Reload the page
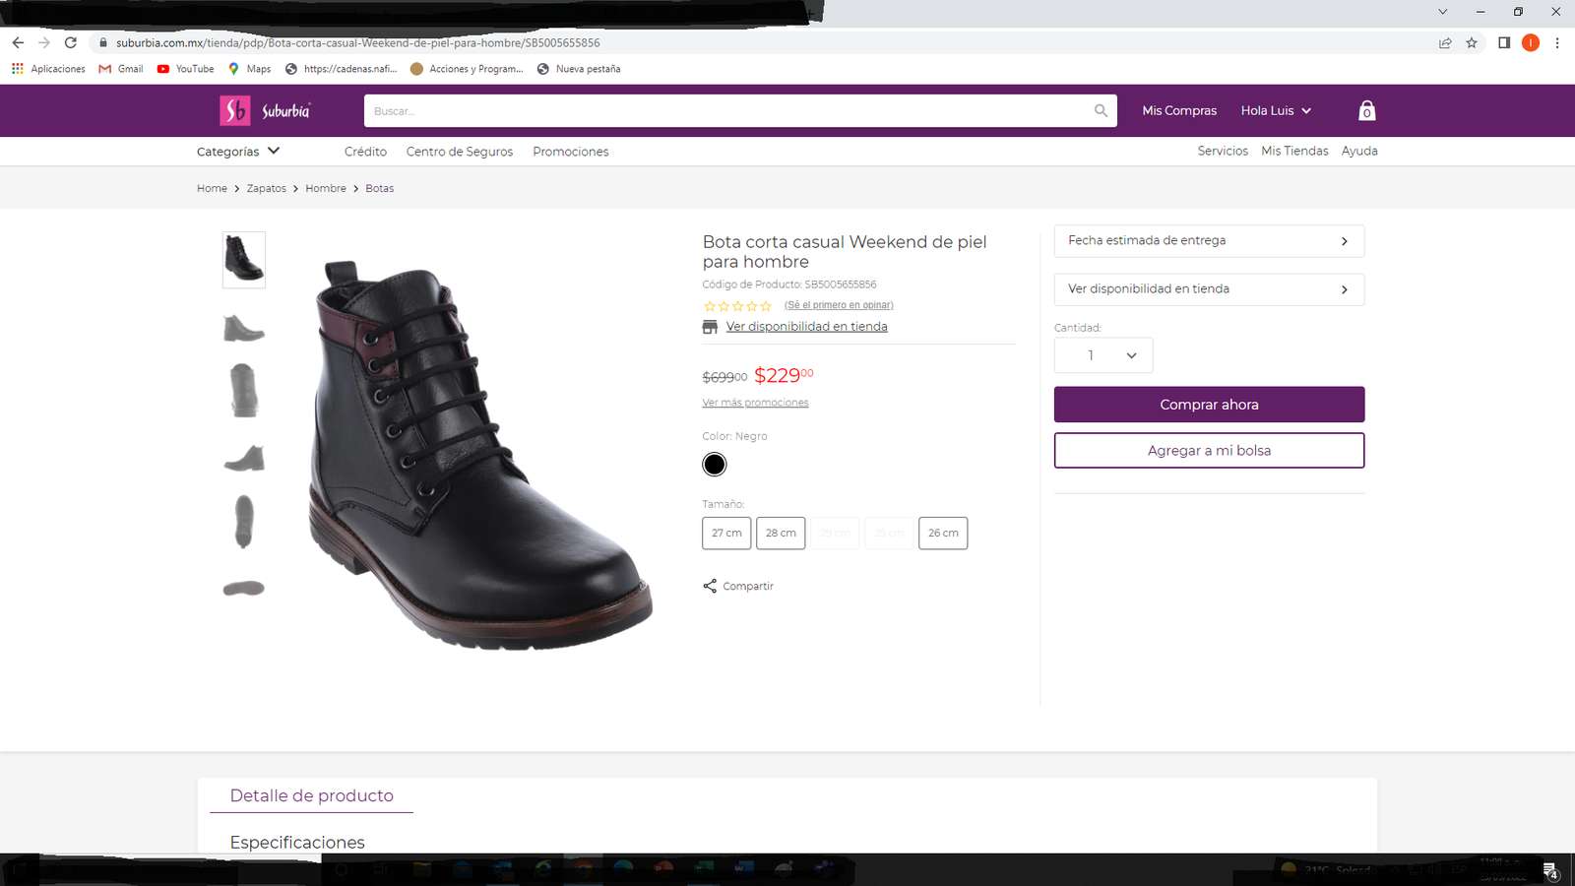Viewport: 1575px width, 886px height. point(71,42)
